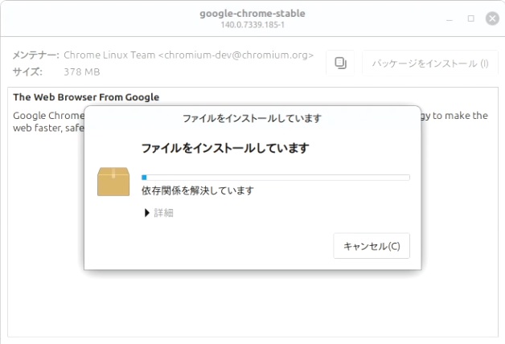Select the version number 140.0.7339.185-1
Image resolution: width=505 pixels, height=344 pixels.
click(x=252, y=26)
